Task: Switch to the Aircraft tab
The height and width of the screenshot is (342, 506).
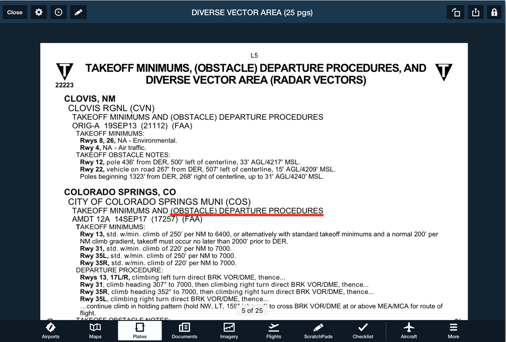Action: tap(409, 331)
